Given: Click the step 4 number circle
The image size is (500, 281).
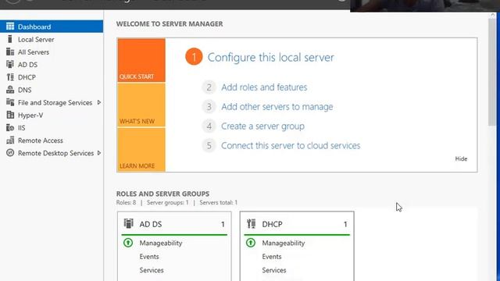Looking at the screenshot, I should point(209,126).
